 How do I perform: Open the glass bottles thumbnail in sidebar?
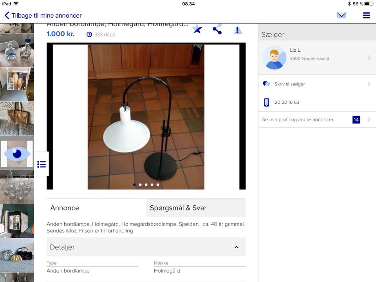tap(17, 51)
